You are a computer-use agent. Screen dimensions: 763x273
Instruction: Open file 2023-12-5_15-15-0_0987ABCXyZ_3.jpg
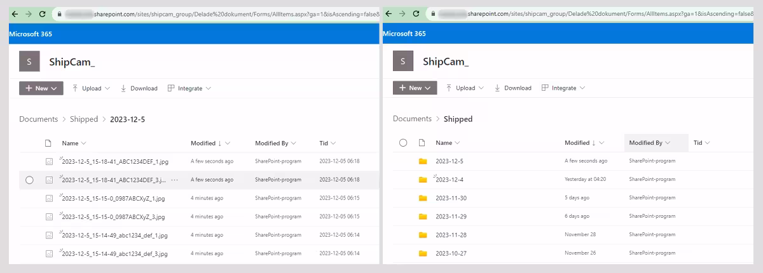click(113, 217)
